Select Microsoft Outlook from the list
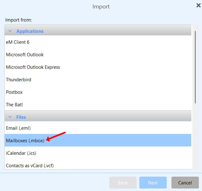202x191 pixels. [98, 55]
